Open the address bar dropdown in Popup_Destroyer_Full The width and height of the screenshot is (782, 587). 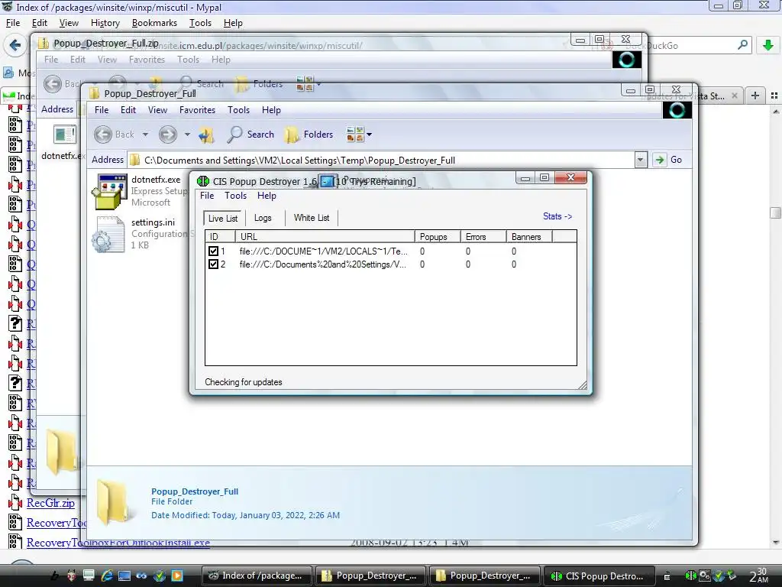click(641, 161)
